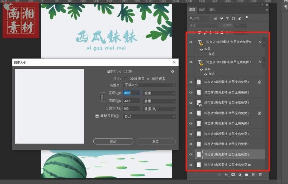
Task: Switch to the Properties tab
Action: tap(212, 10)
